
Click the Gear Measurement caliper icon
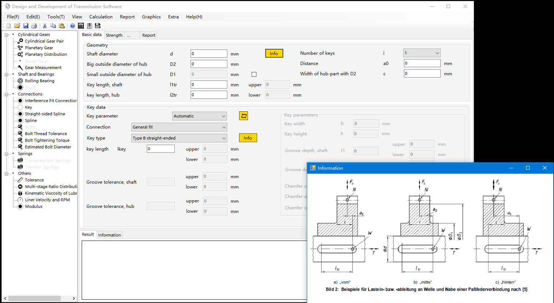pos(20,68)
